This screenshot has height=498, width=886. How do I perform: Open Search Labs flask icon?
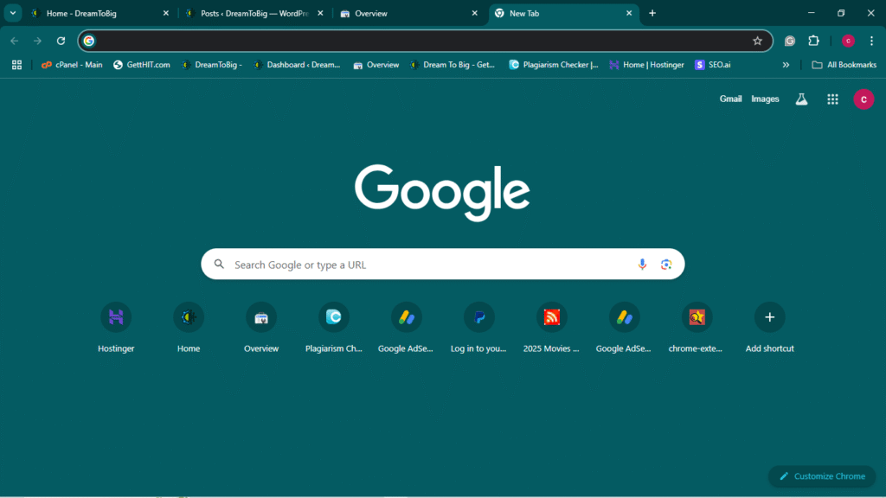tap(801, 99)
